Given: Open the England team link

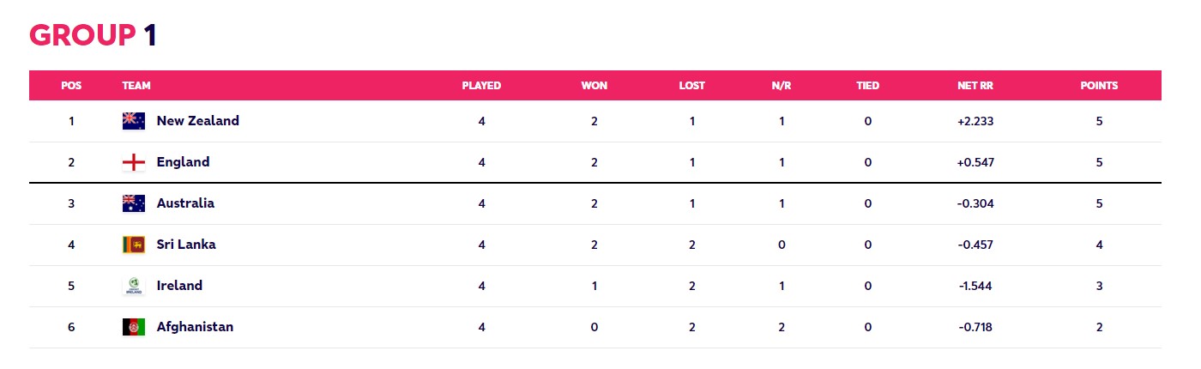Looking at the screenshot, I should (x=183, y=162).
